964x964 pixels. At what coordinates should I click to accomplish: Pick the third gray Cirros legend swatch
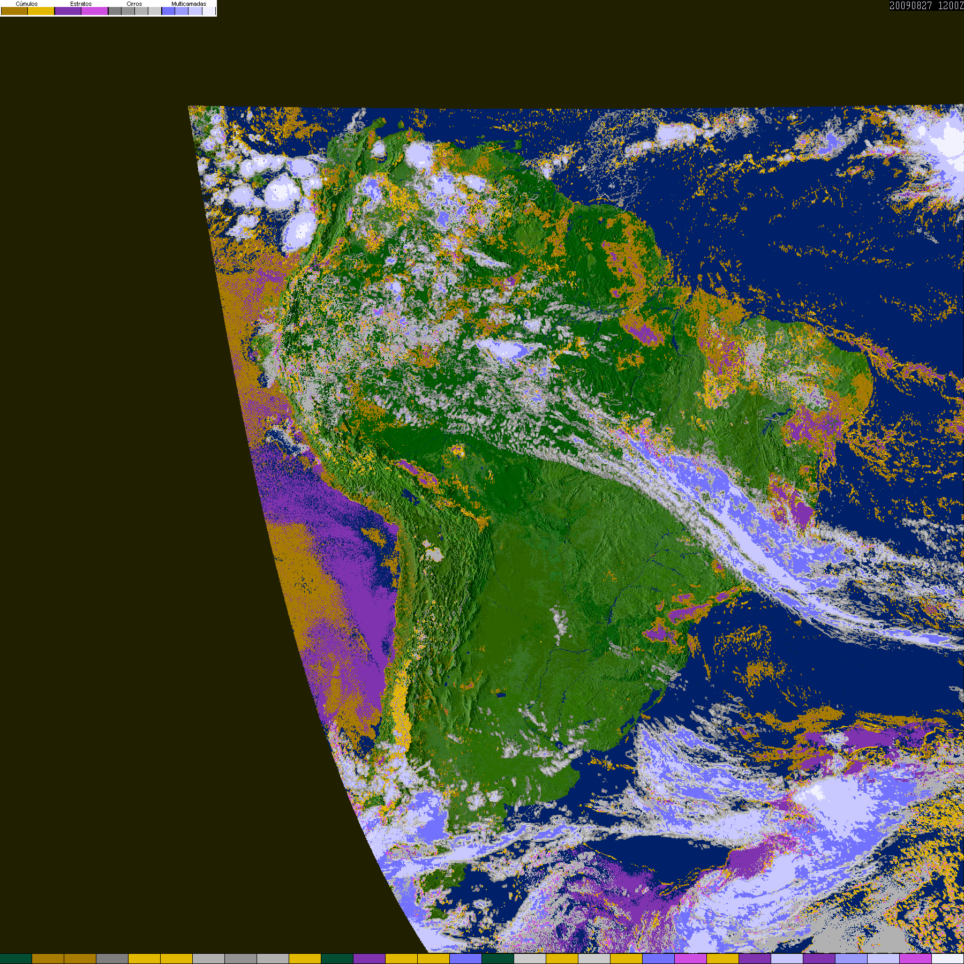(x=141, y=11)
